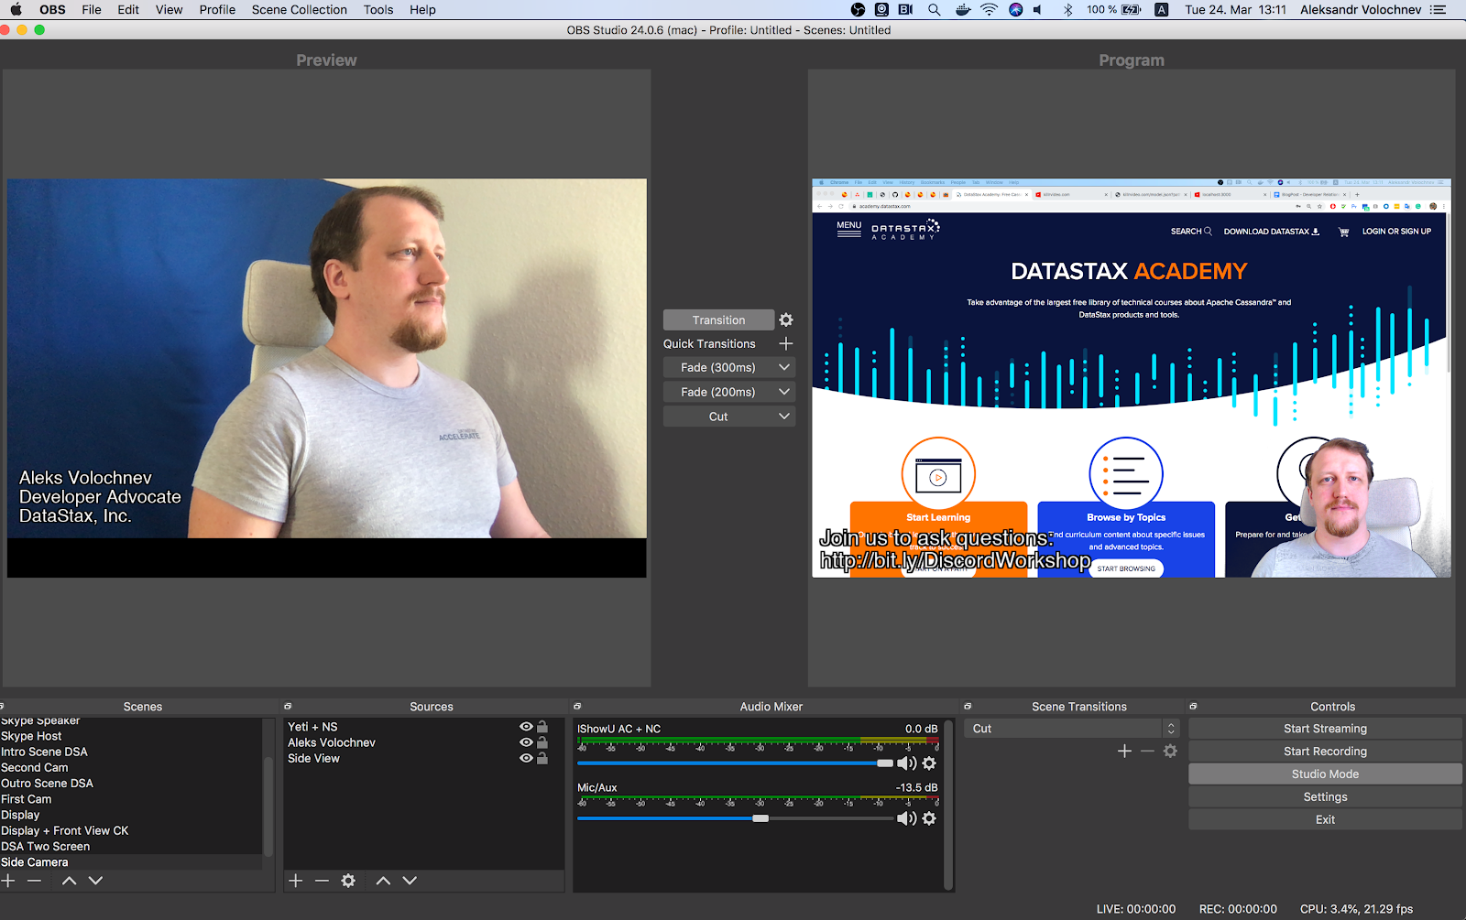
Task: Unlock the Side View source
Action: (542, 758)
